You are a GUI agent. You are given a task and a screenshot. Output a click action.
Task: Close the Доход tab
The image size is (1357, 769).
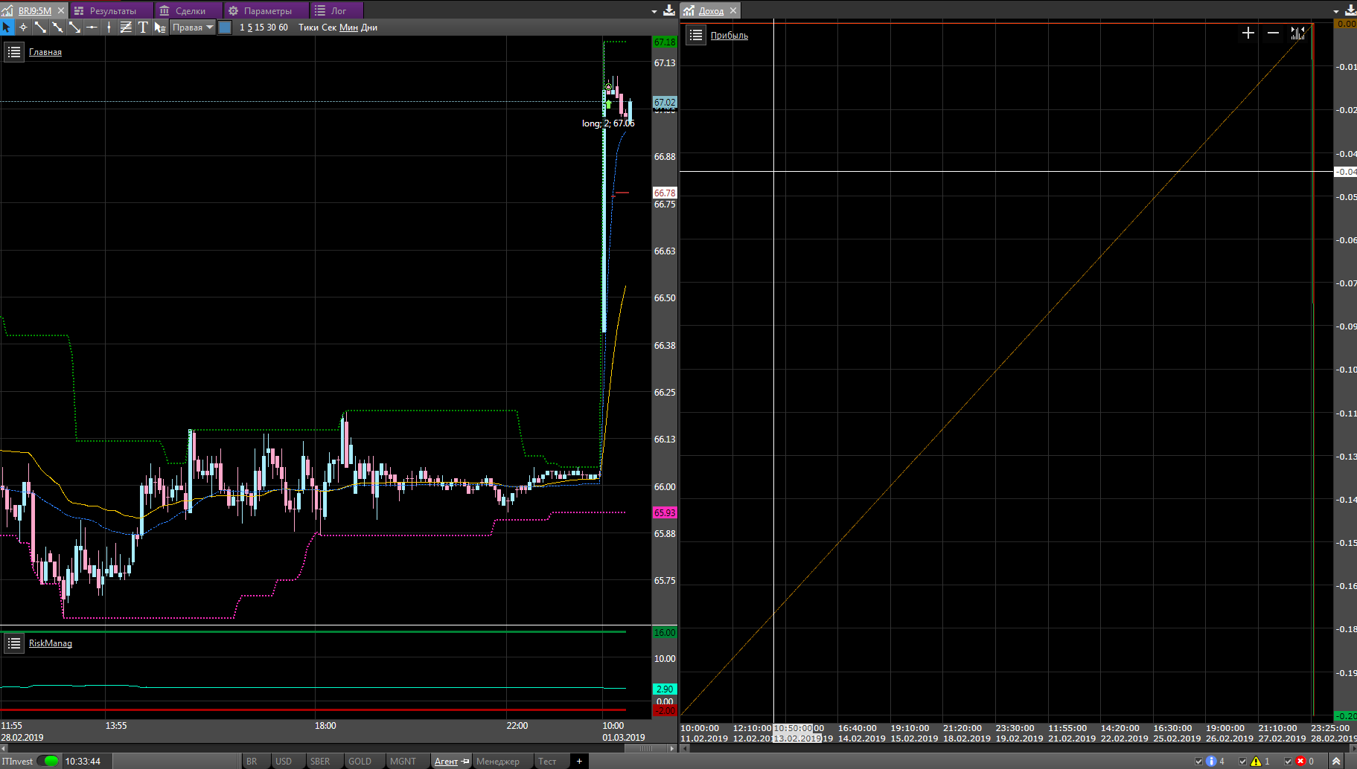733,10
